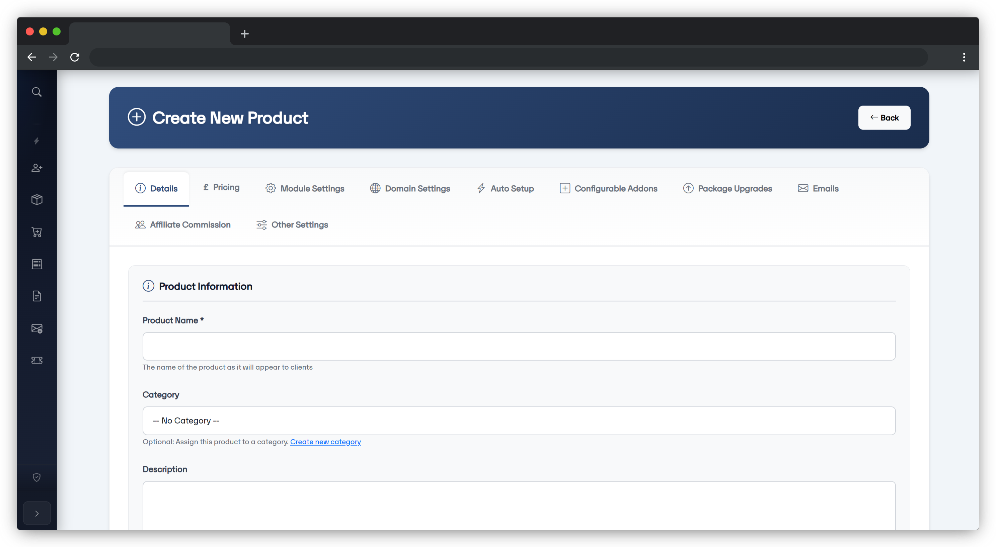Expand the collapsed sidebar with the chevron
The image size is (996, 547).
37,513
